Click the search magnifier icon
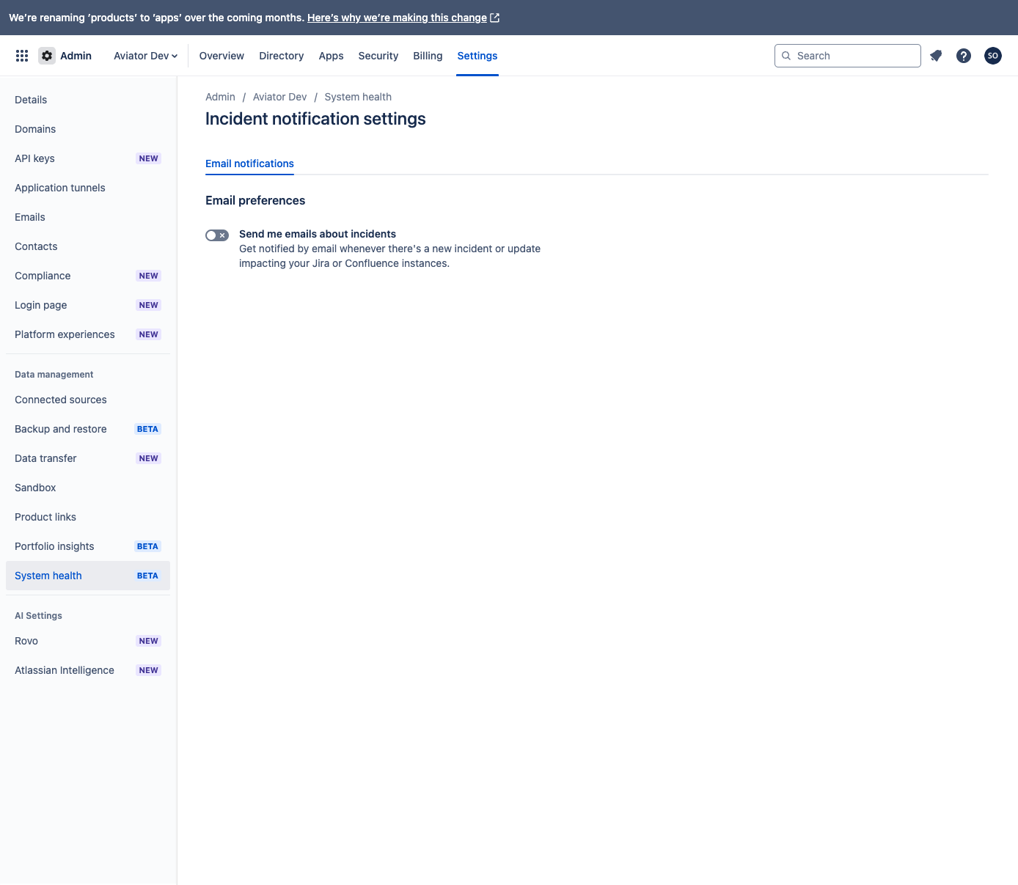 click(x=786, y=56)
